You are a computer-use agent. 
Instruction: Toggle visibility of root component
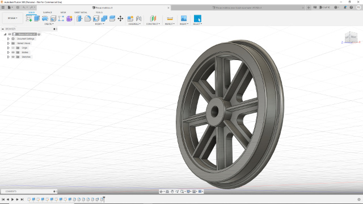(10, 34)
